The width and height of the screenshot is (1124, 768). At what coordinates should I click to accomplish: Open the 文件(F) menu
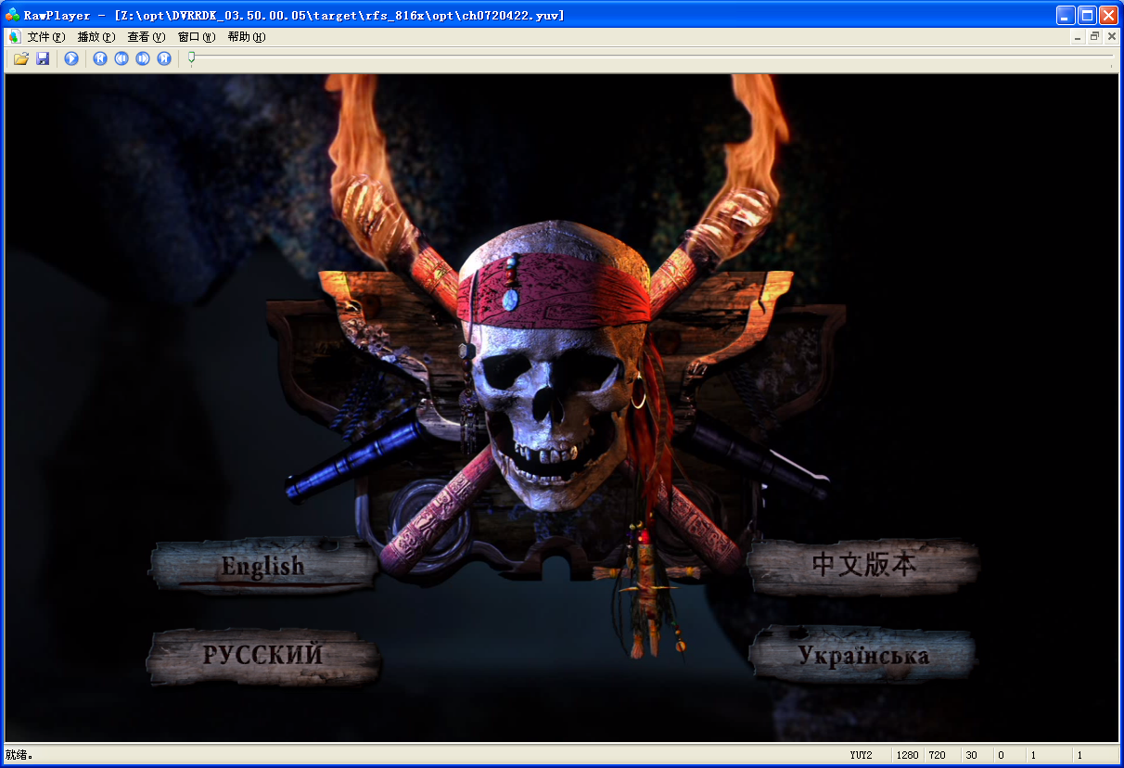tap(46, 37)
